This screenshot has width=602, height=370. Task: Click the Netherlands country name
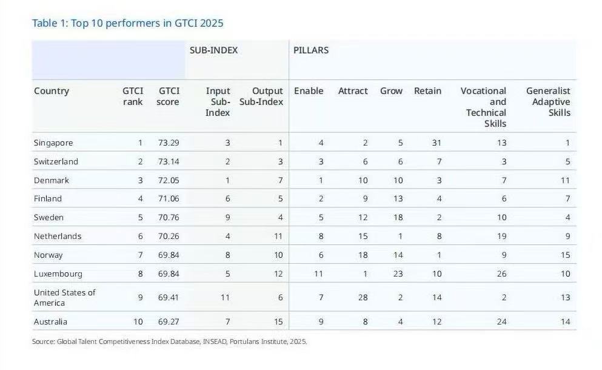coord(58,237)
